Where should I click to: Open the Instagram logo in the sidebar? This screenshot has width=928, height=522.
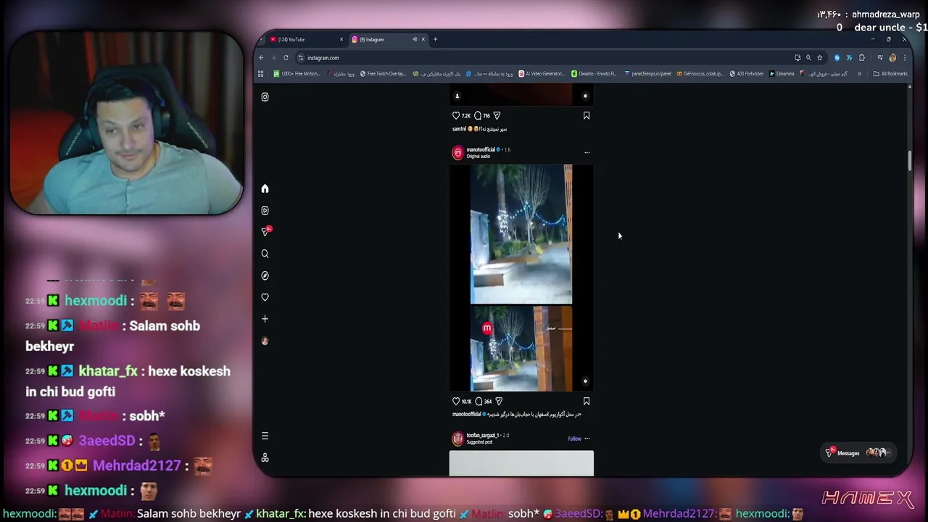265,96
